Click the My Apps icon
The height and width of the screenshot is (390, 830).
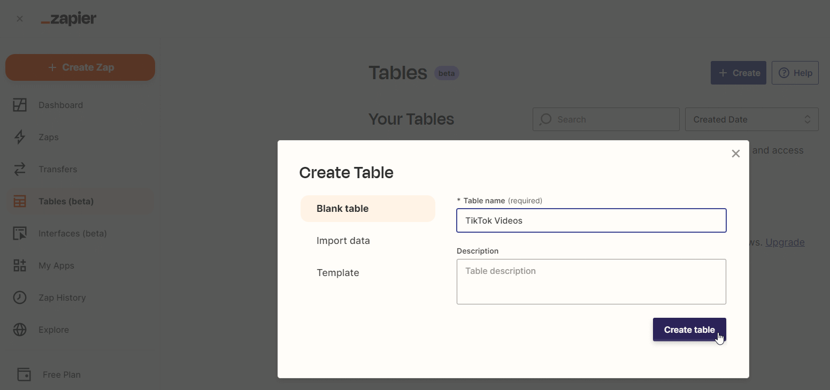click(20, 265)
